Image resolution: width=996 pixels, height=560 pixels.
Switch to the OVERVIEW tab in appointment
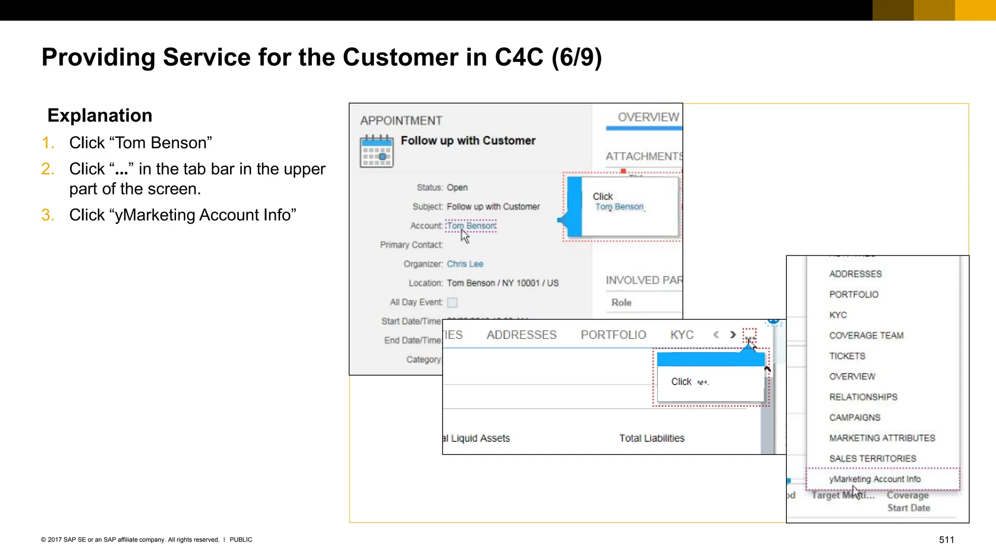648,117
